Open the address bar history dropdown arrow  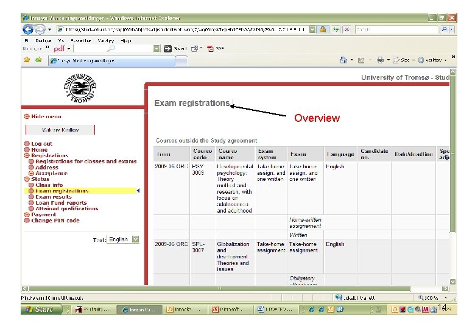coord(312,30)
